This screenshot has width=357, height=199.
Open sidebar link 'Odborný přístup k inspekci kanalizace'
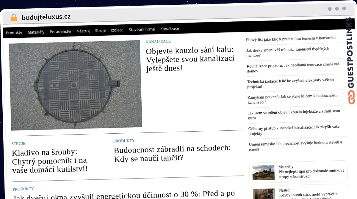pyautogui.click(x=294, y=130)
